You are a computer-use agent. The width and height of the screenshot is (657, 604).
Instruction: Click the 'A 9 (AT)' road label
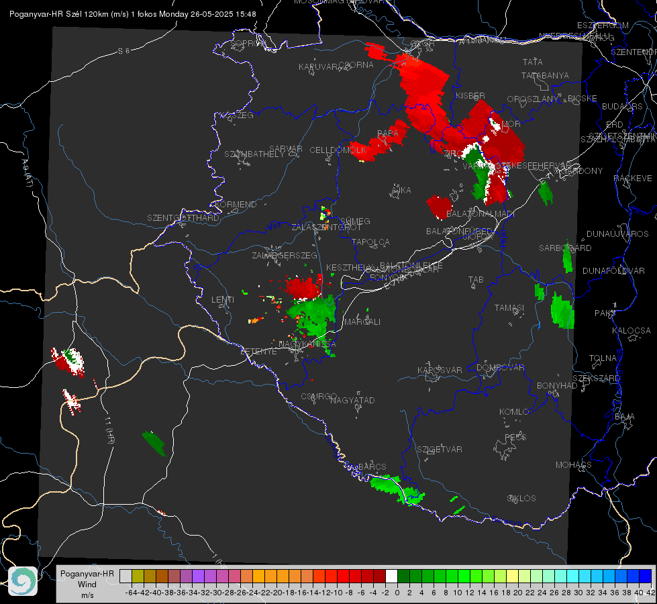[x=28, y=172]
